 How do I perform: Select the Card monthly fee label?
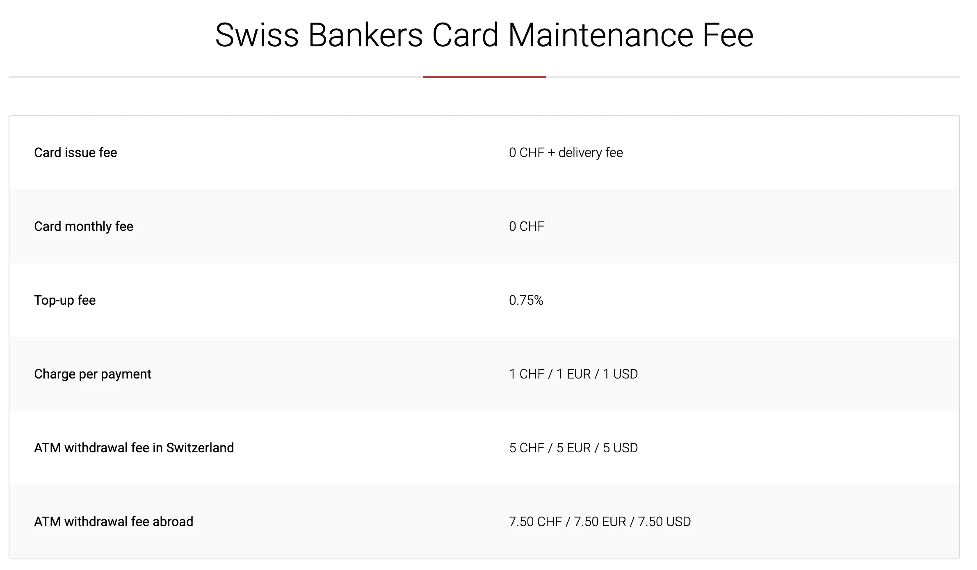pos(84,226)
